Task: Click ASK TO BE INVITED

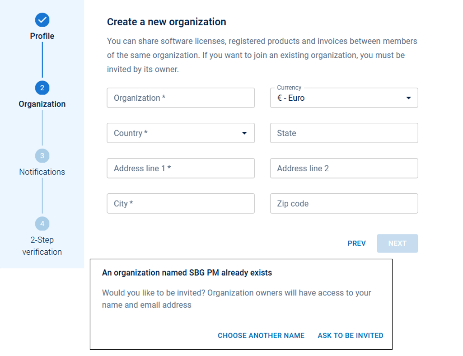Action: point(351,336)
